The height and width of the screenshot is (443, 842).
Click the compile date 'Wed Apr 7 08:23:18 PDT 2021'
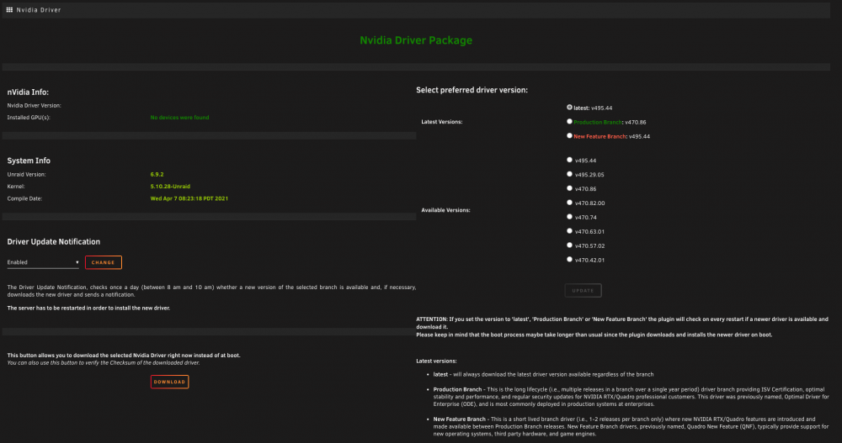[189, 198]
